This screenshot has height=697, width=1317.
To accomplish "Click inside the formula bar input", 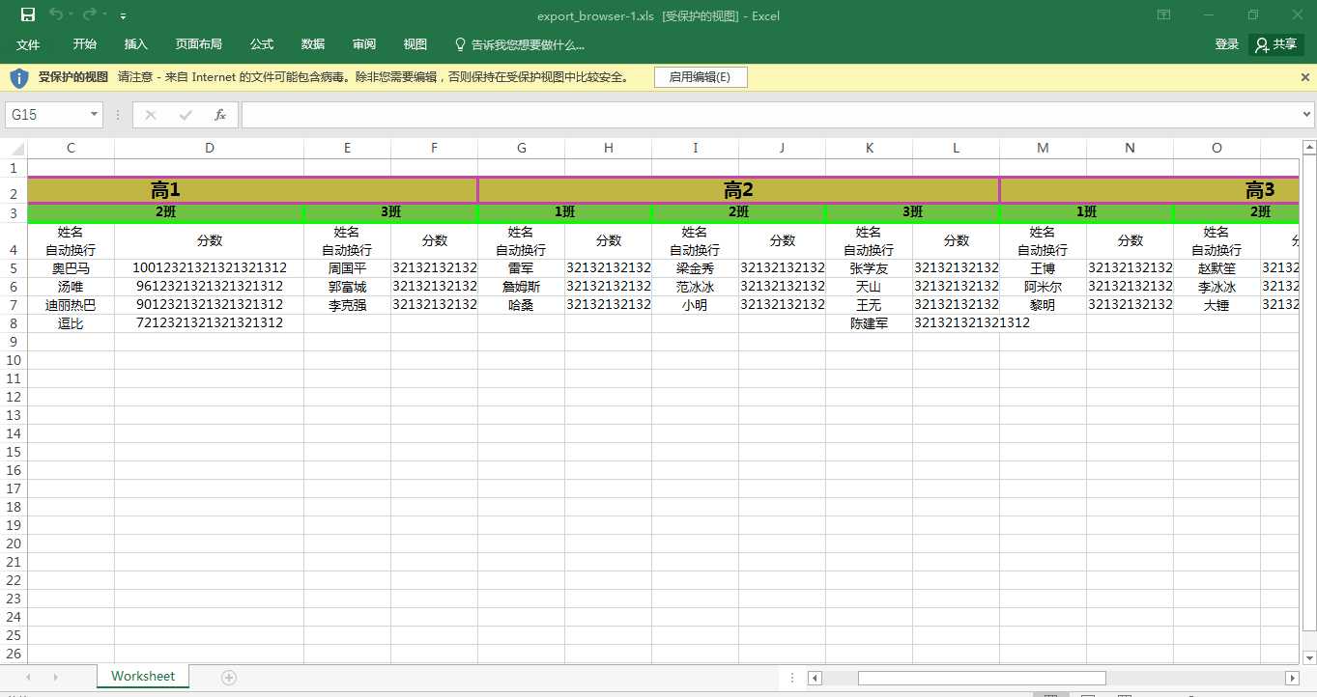I will pyautogui.click(x=770, y=115).
